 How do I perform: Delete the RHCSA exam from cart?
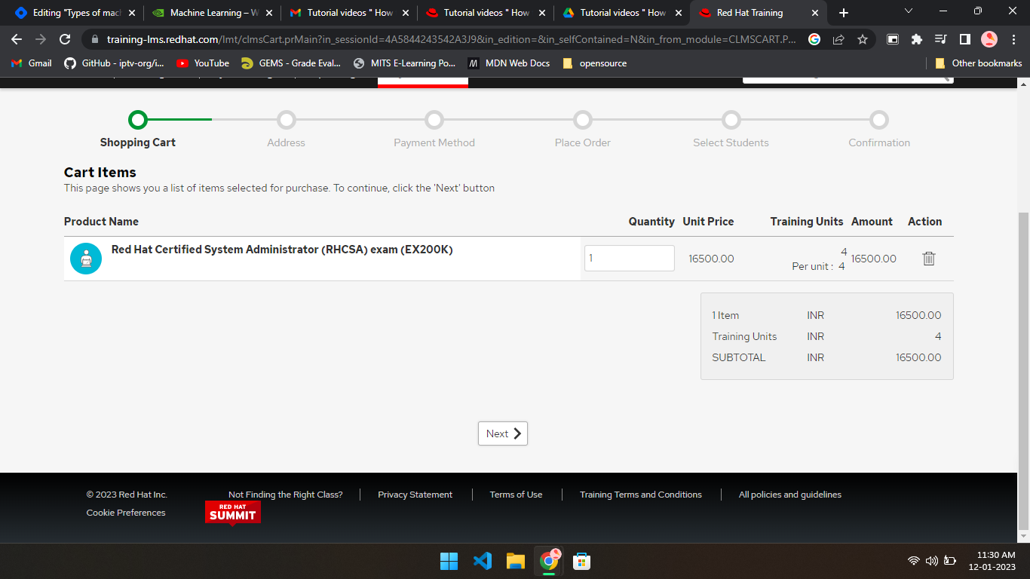[x=928, y=258]
